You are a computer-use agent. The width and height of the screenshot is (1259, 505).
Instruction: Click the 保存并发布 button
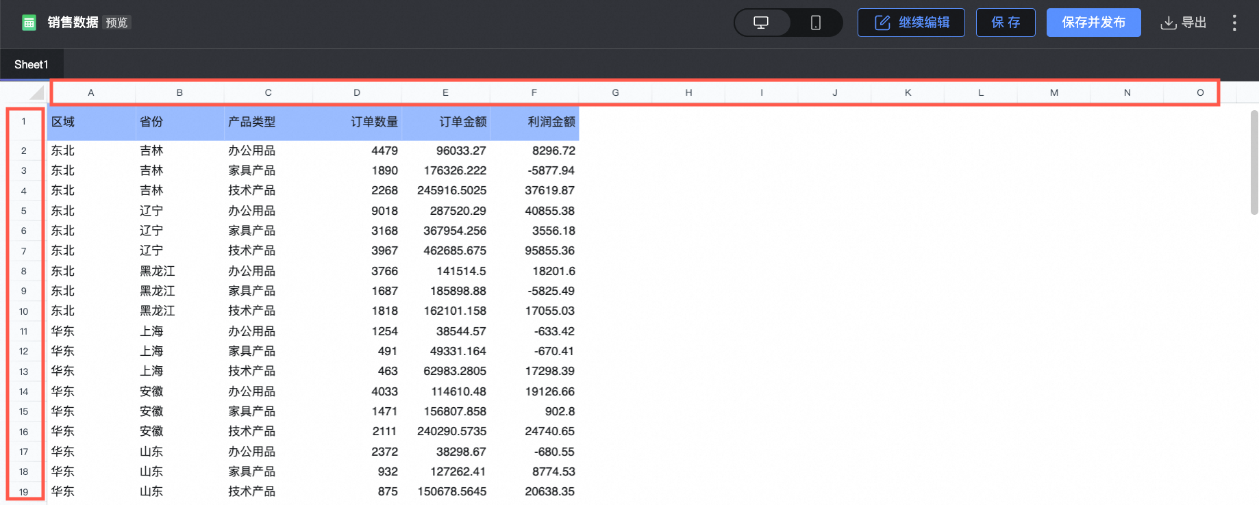point(1093,23)
